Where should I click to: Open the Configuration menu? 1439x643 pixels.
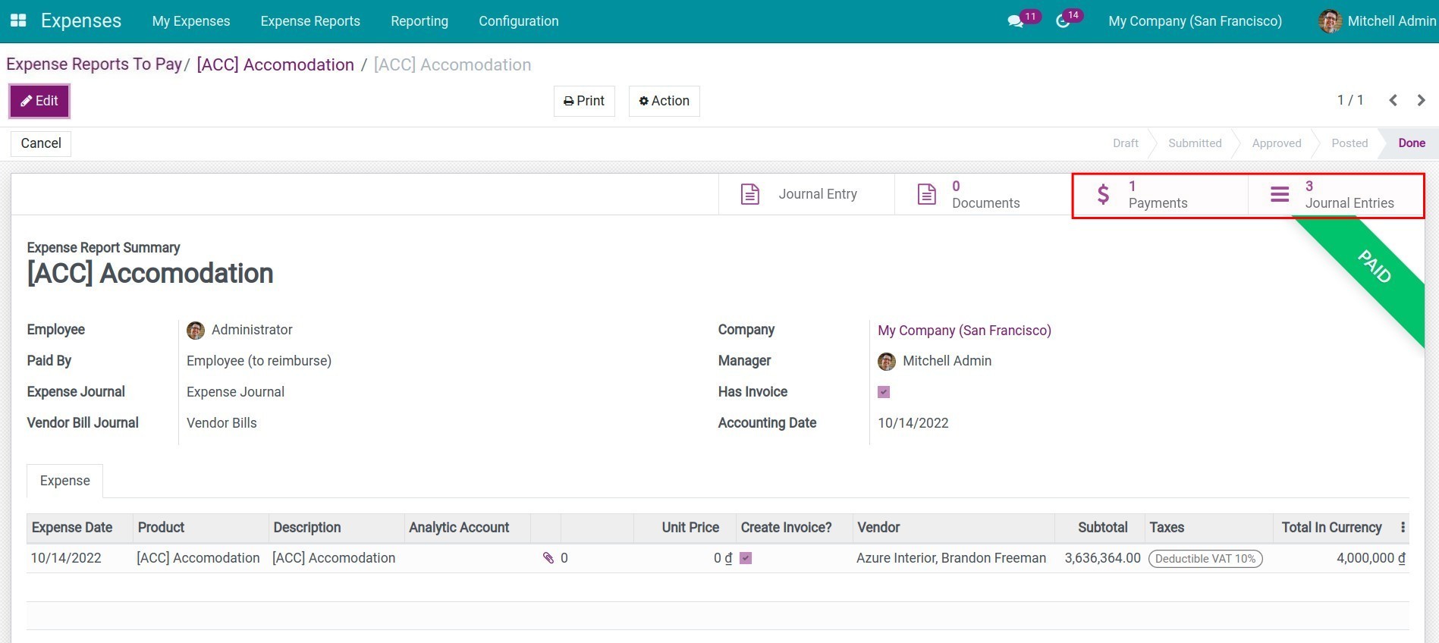(518, 21)
